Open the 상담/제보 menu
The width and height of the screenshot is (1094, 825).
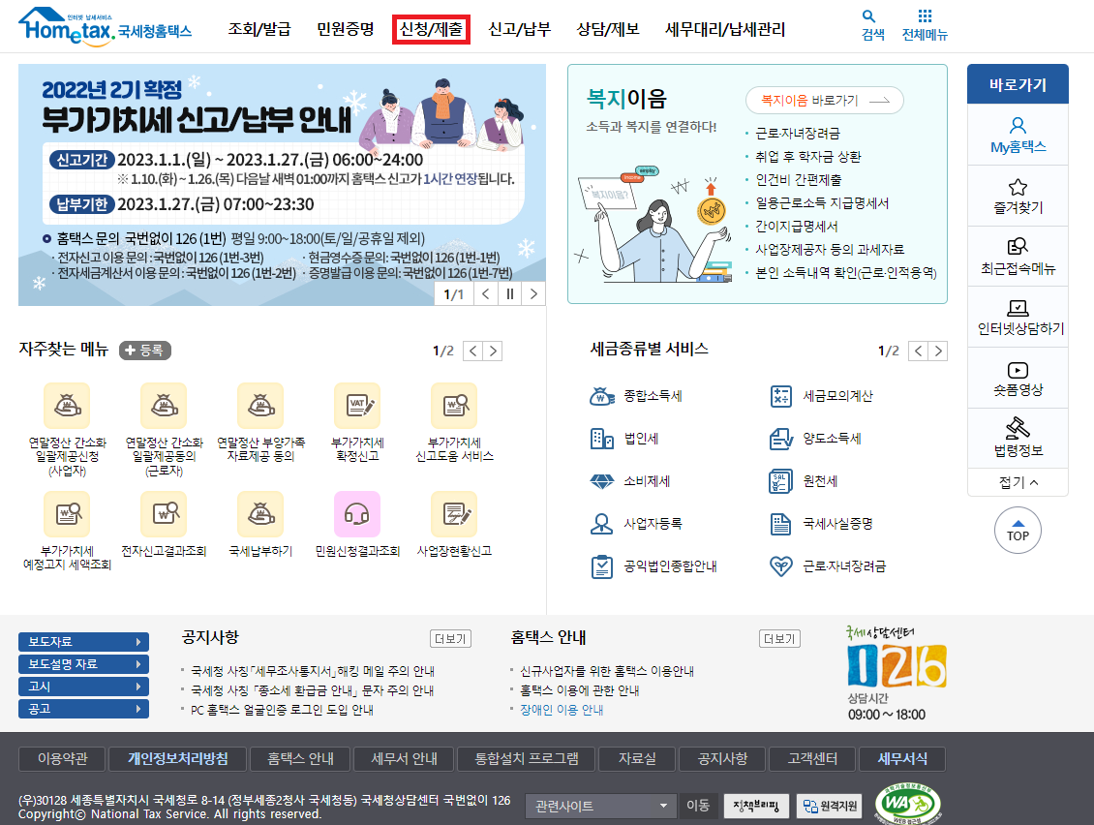[x=608, y=29]
